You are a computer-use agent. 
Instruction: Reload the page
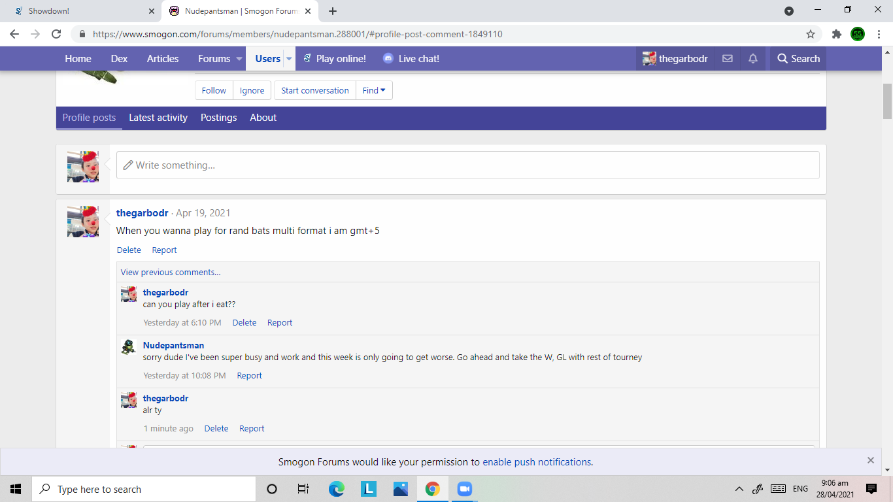tap(56, 34)
